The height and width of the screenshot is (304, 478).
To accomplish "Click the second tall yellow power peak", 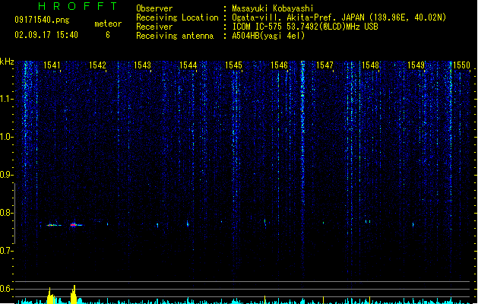I will 74,295.
